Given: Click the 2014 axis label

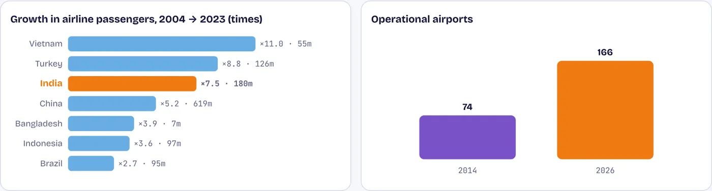Looking at the screenshot, I should pos(467,171).
